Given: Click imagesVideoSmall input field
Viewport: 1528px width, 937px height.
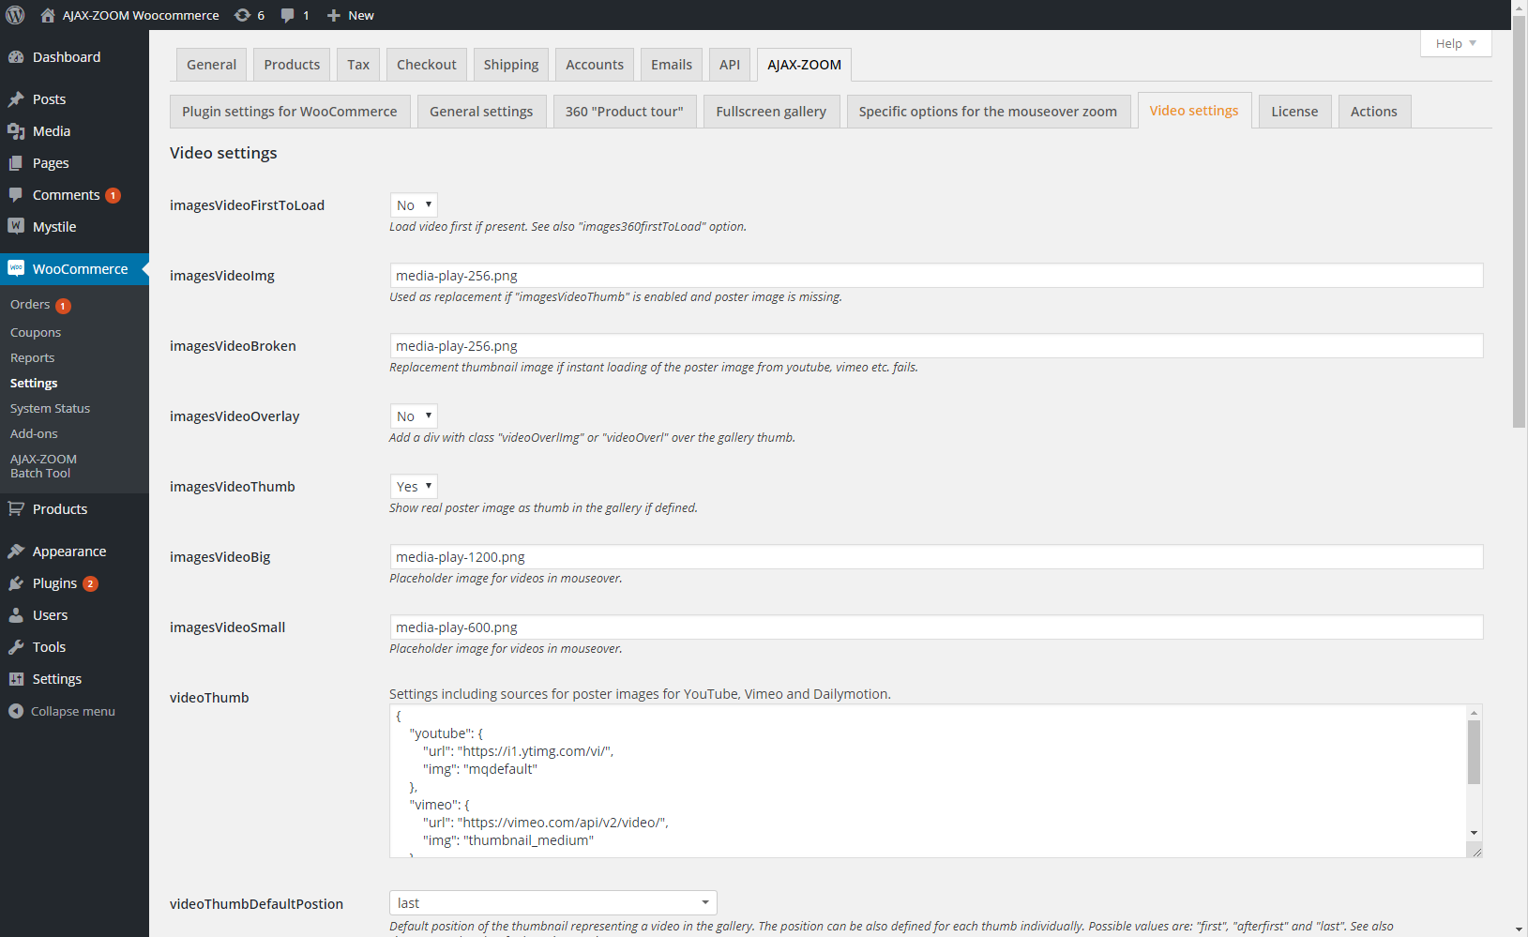Looking at the screenshot, I should (x=936, y=627).
